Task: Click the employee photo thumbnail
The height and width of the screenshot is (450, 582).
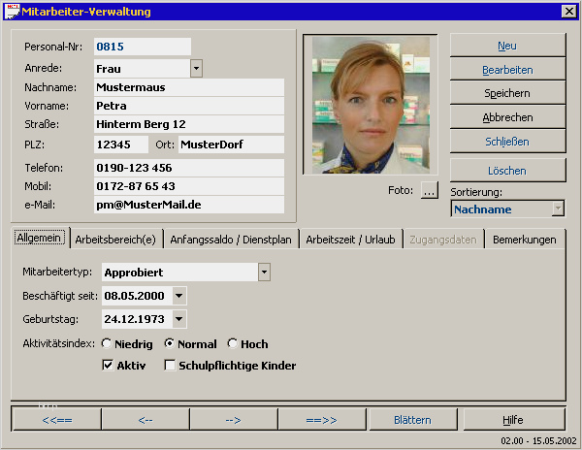Action: point(371,105)
